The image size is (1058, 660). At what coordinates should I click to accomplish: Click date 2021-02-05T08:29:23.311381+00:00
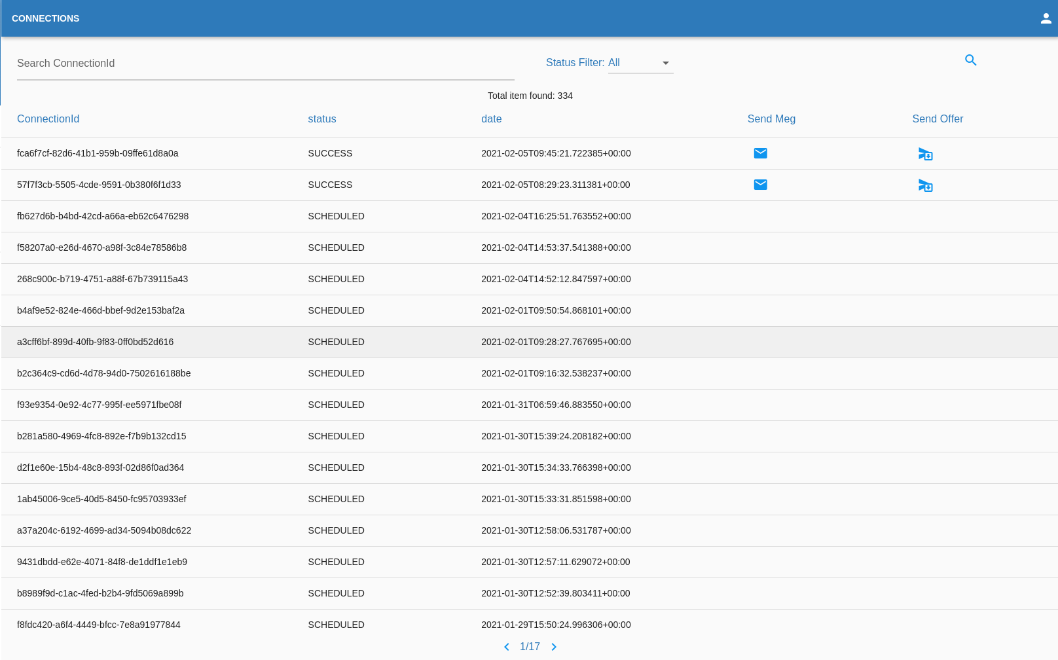(556, 185)
